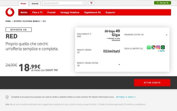Click the crossed-out 24,99€ price
Viewport: 177px width, 111px height.
11,65
